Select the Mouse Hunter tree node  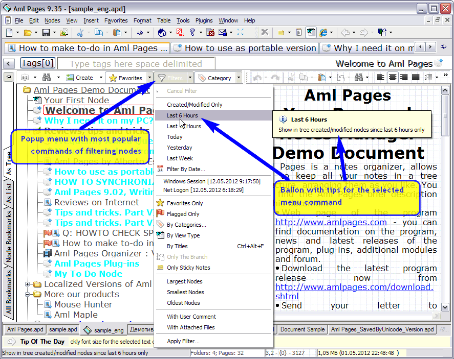point(83,304)
